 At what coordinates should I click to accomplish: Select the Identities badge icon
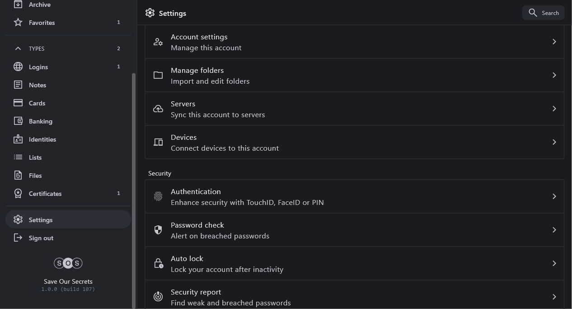tap(18, 139)
